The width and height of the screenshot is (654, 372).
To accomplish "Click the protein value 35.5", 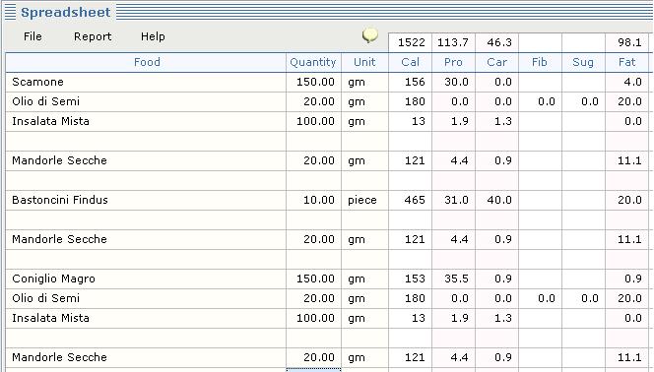I will coord(453,279).
